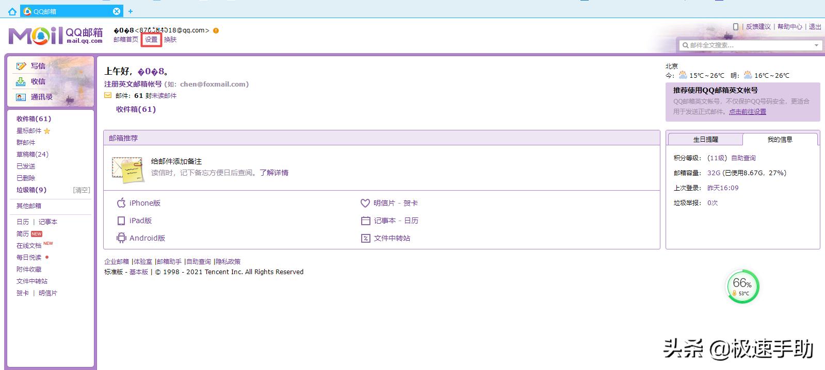
Task: Close the QQ邮箱 browser tab
Action: (117, 11)
